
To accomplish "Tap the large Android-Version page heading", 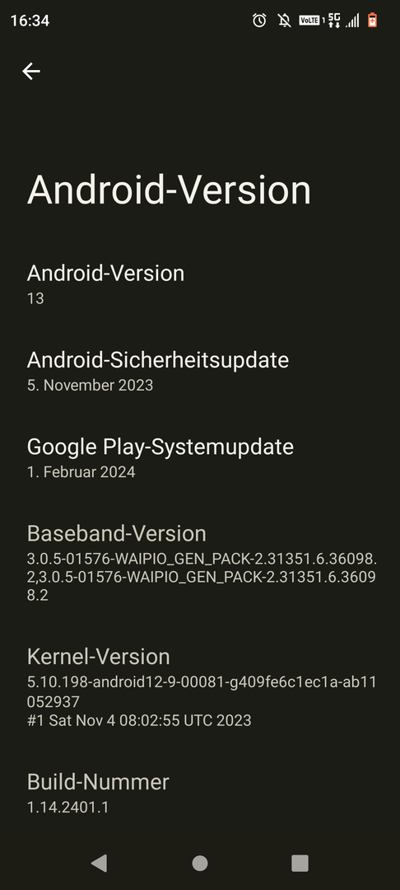I will point(169,190).
